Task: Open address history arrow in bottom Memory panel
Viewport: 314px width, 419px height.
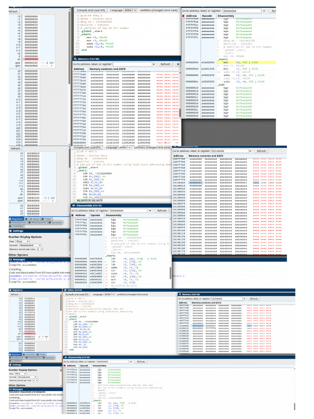Action: pyautogui.click(x=244, y=298)
